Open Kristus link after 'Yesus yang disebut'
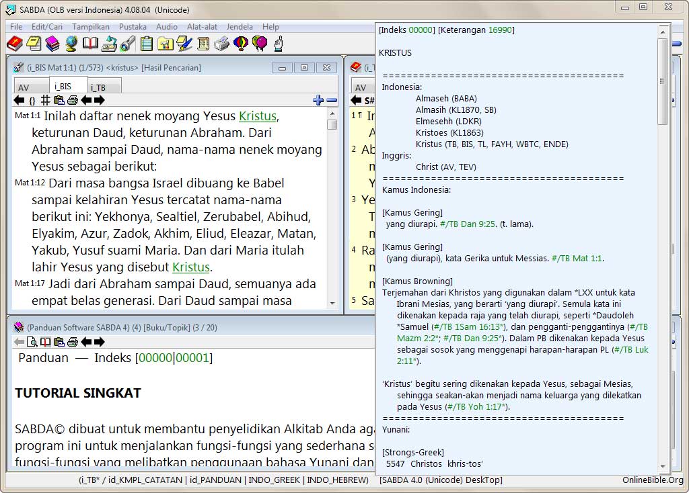The height and width of the screenshot is (493, 689). (190, 267)
